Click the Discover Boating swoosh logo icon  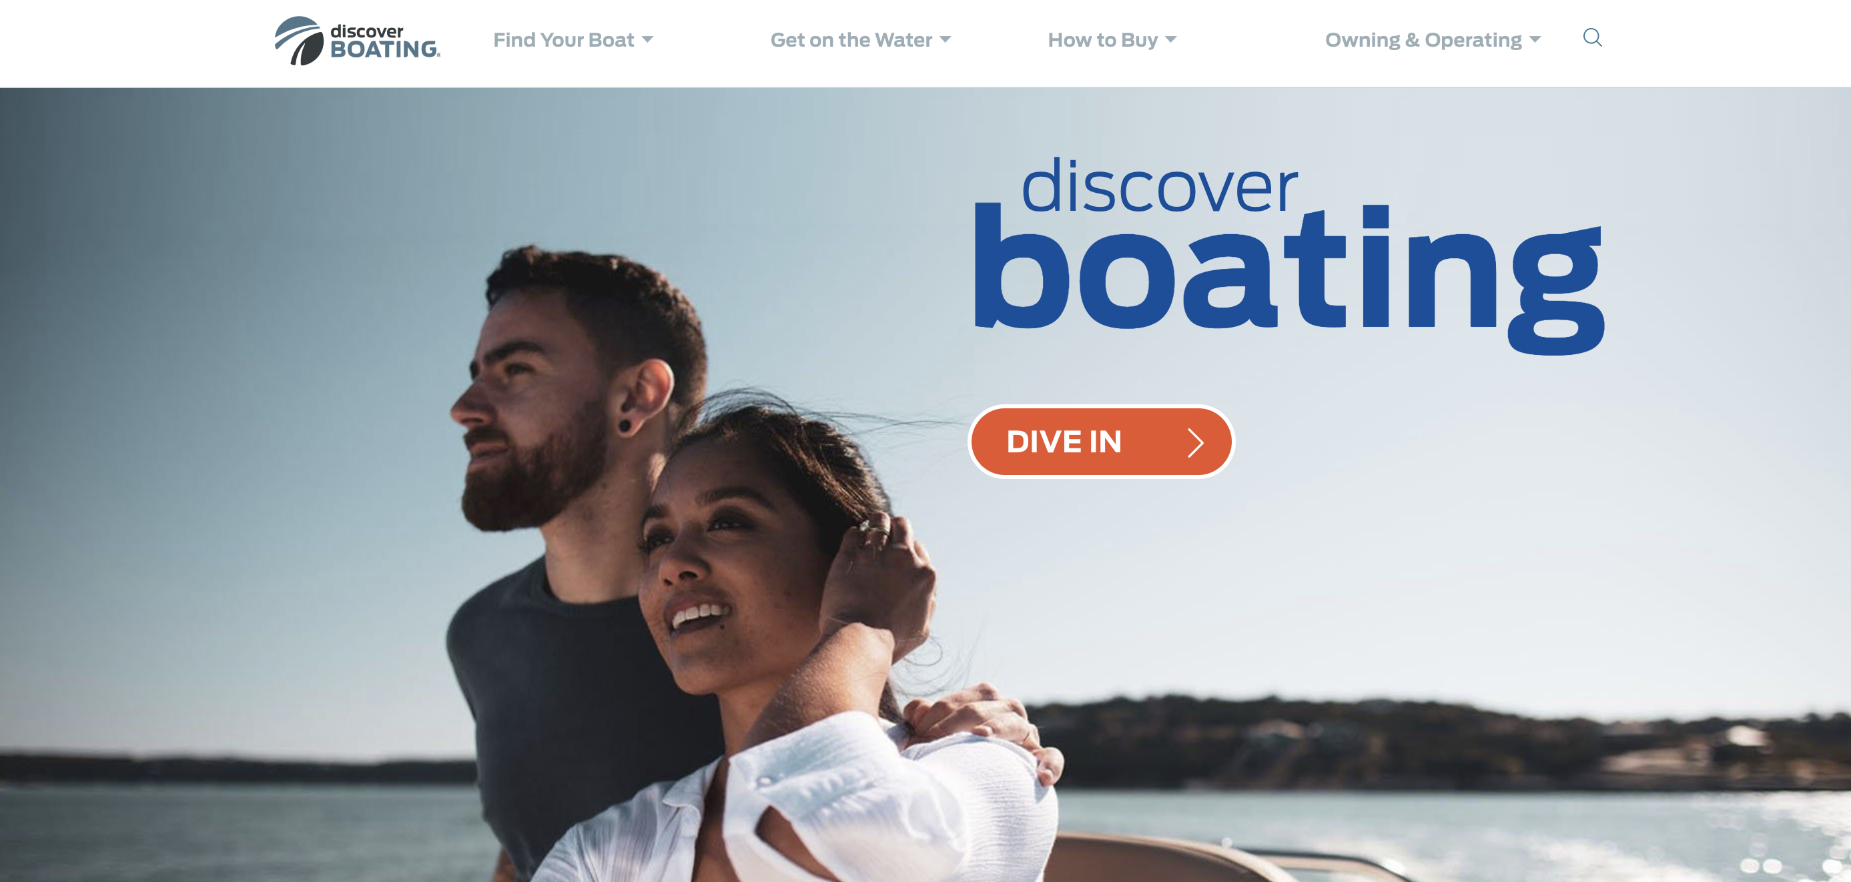click(299, 41)
